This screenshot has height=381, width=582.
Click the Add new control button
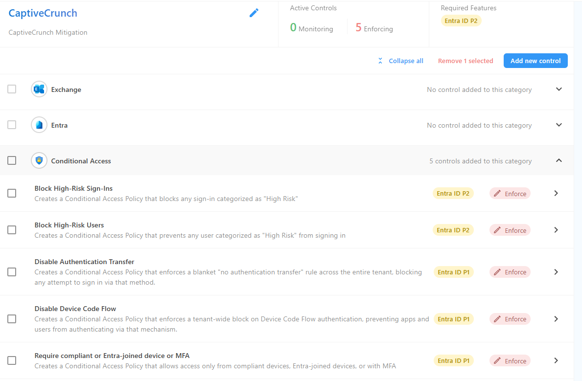point(535,61)
